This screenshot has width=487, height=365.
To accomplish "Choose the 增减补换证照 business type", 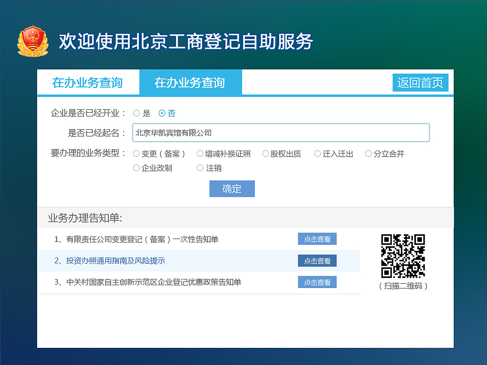I will pyautogui.click(x=200, y=154).
